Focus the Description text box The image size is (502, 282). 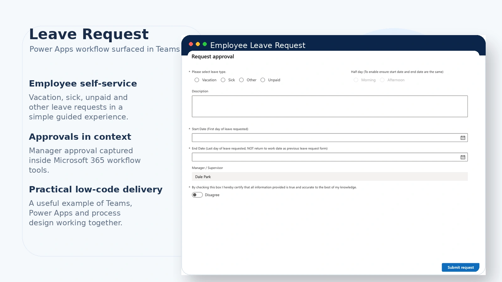point(330,106)
